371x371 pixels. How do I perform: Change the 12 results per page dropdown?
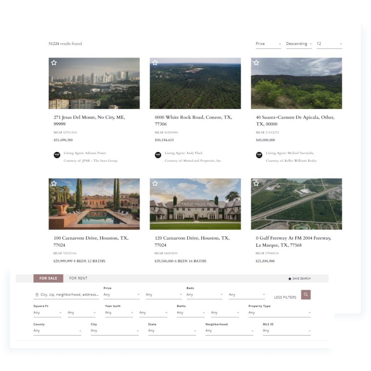point(329,43)
